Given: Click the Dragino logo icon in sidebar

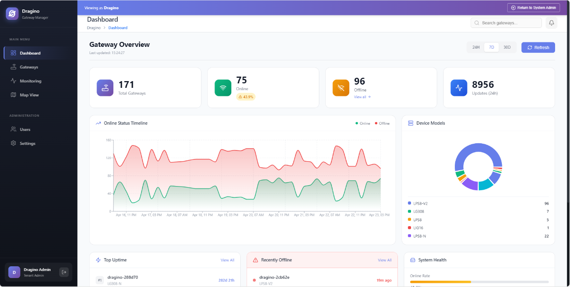Looking at the screenshot, I should tap(12, 14).
